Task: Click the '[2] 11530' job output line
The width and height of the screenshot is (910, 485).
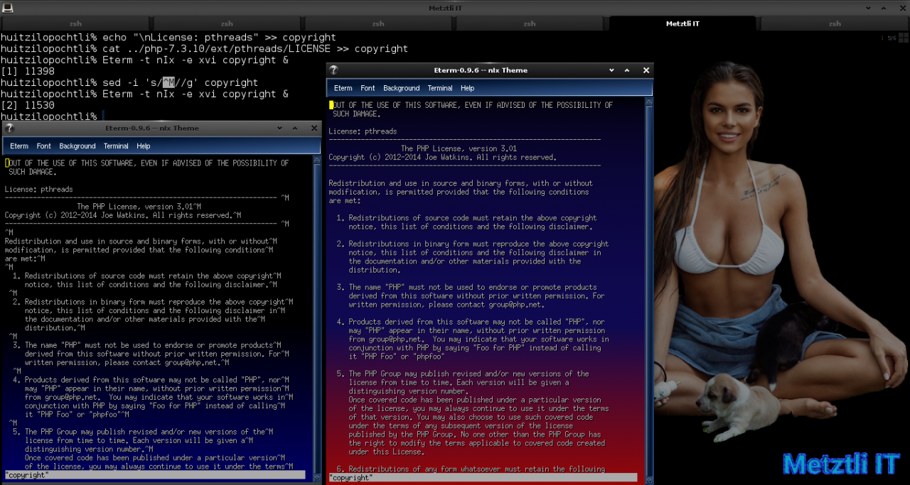Action: tap(28, 105)
